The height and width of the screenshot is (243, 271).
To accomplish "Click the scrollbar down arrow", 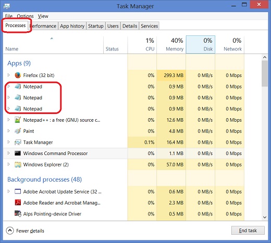I will tap(265, 217).
